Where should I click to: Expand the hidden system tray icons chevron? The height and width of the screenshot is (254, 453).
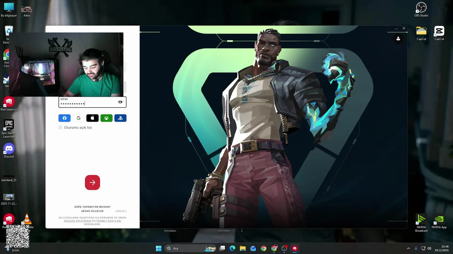408,248
